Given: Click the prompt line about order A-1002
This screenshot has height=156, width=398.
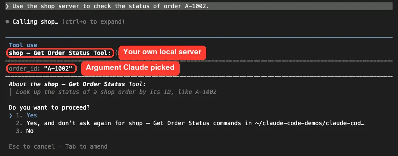Looking at the screenshot, I should point(199,6).
